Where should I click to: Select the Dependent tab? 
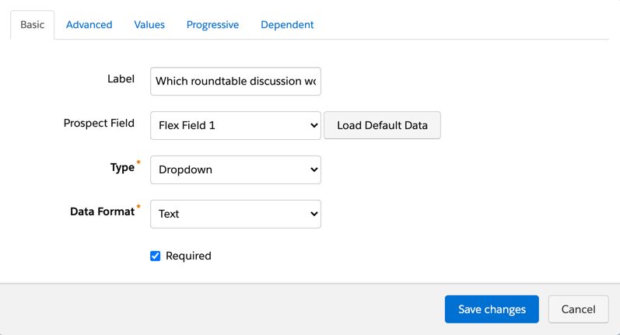coord(287,25)
